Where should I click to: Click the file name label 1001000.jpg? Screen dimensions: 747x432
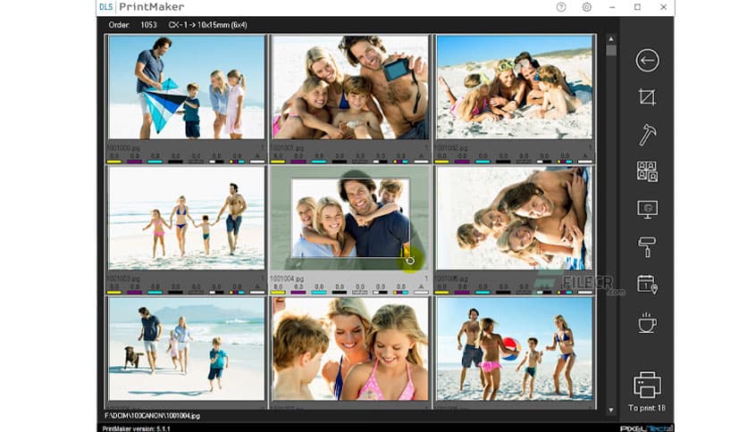coord(123,148)
